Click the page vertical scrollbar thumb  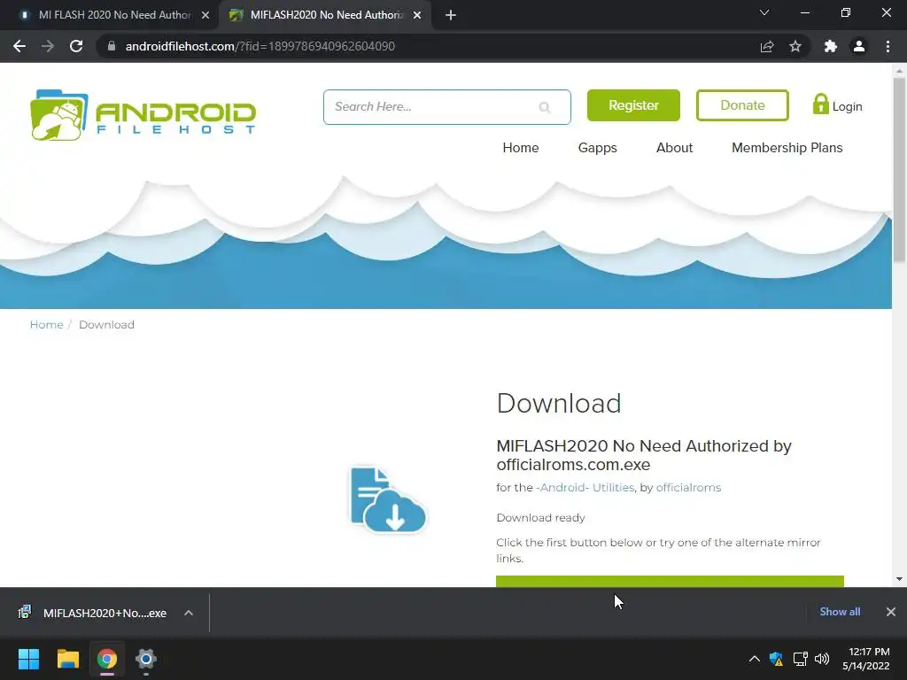899,169
